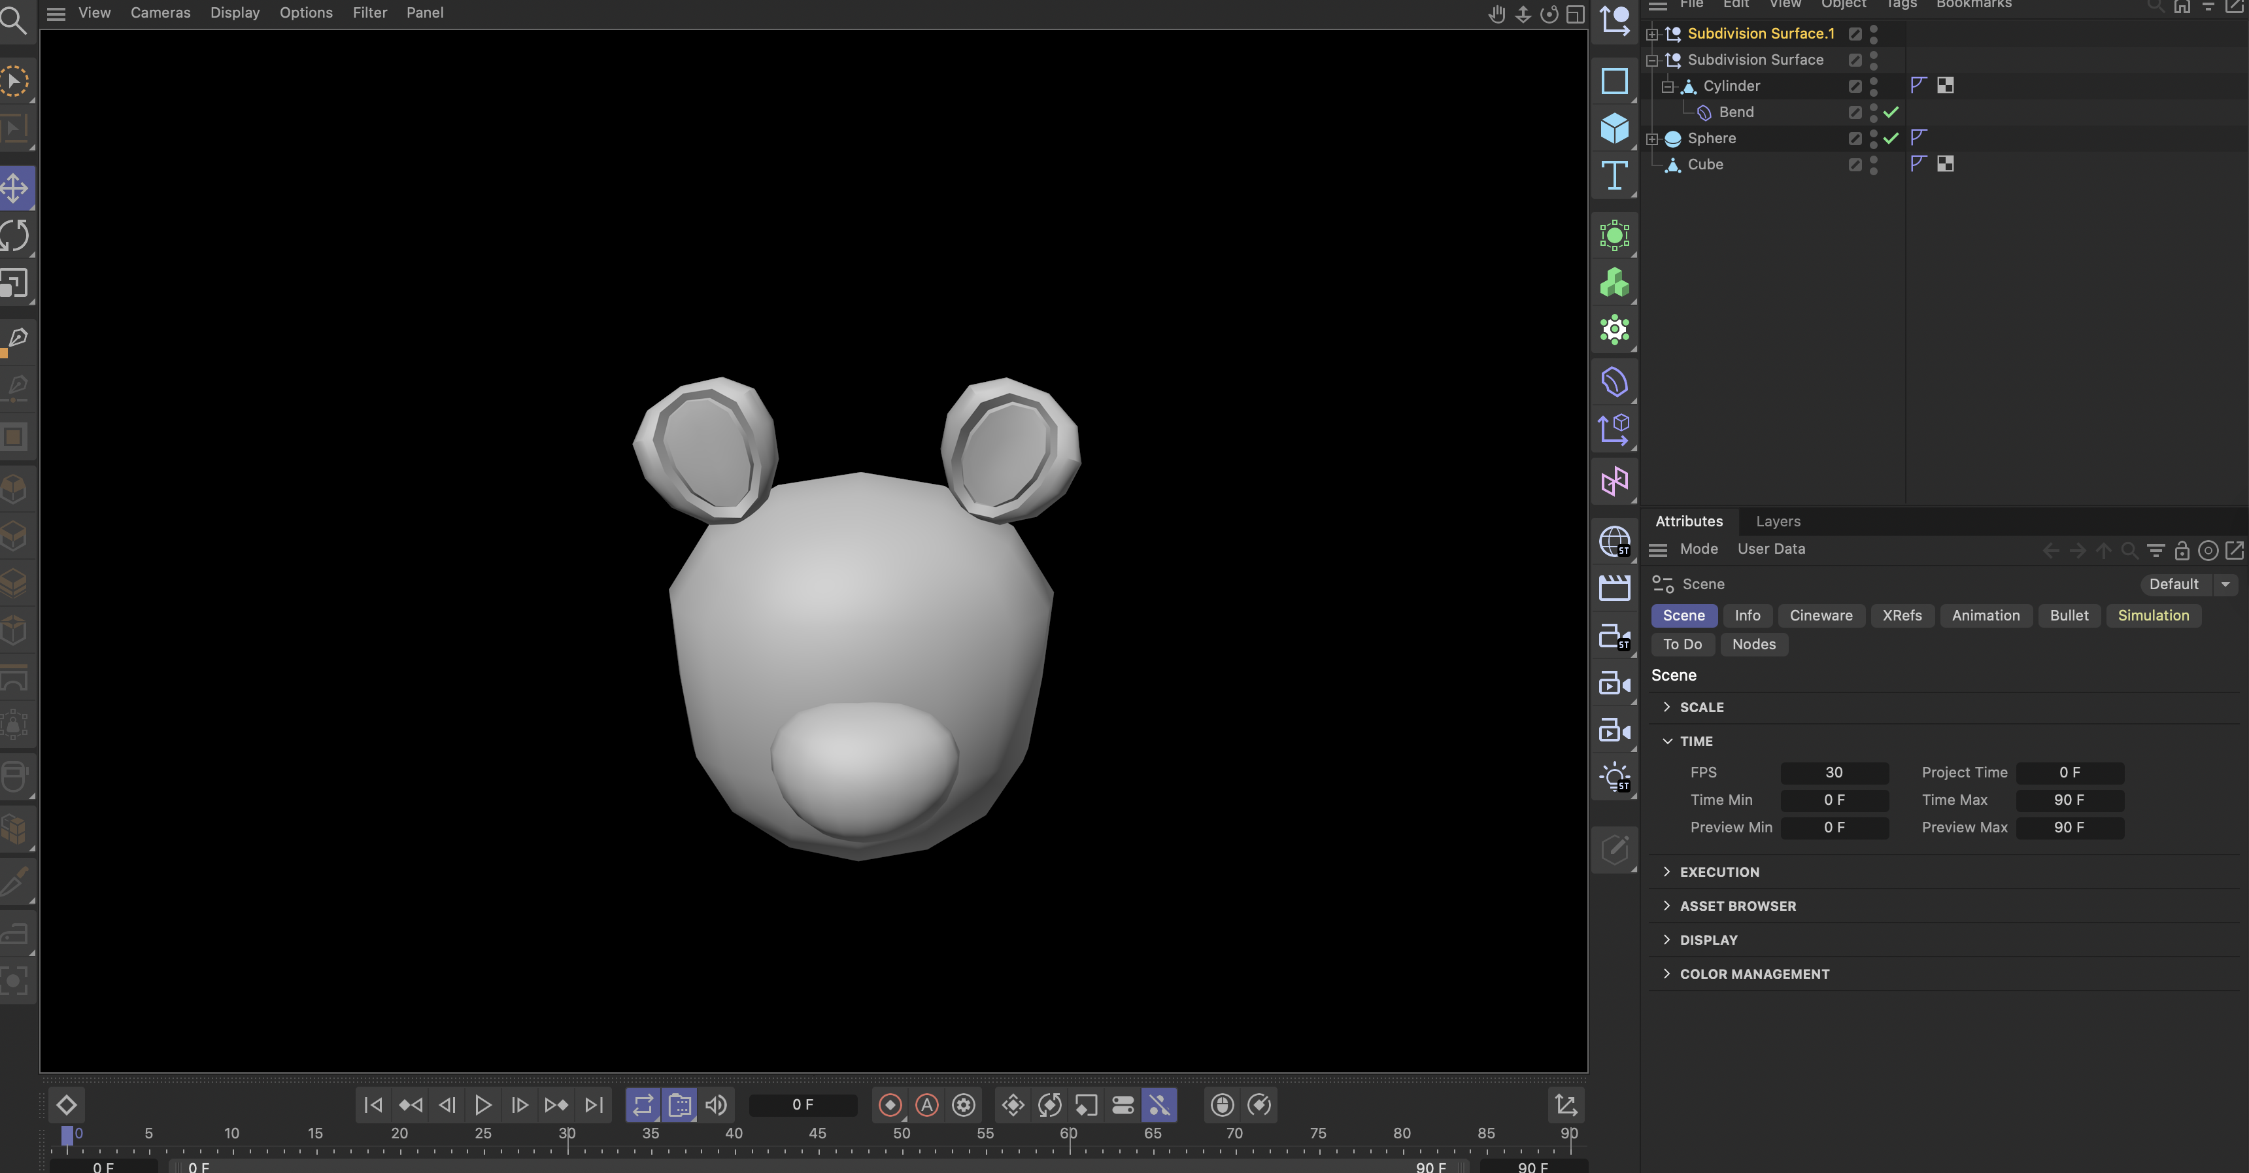The image size is (2249, 1173).
Task: Toggle the Bend deformer enable checkmark
Action: pyautogui.click(x=1891, y=112)
